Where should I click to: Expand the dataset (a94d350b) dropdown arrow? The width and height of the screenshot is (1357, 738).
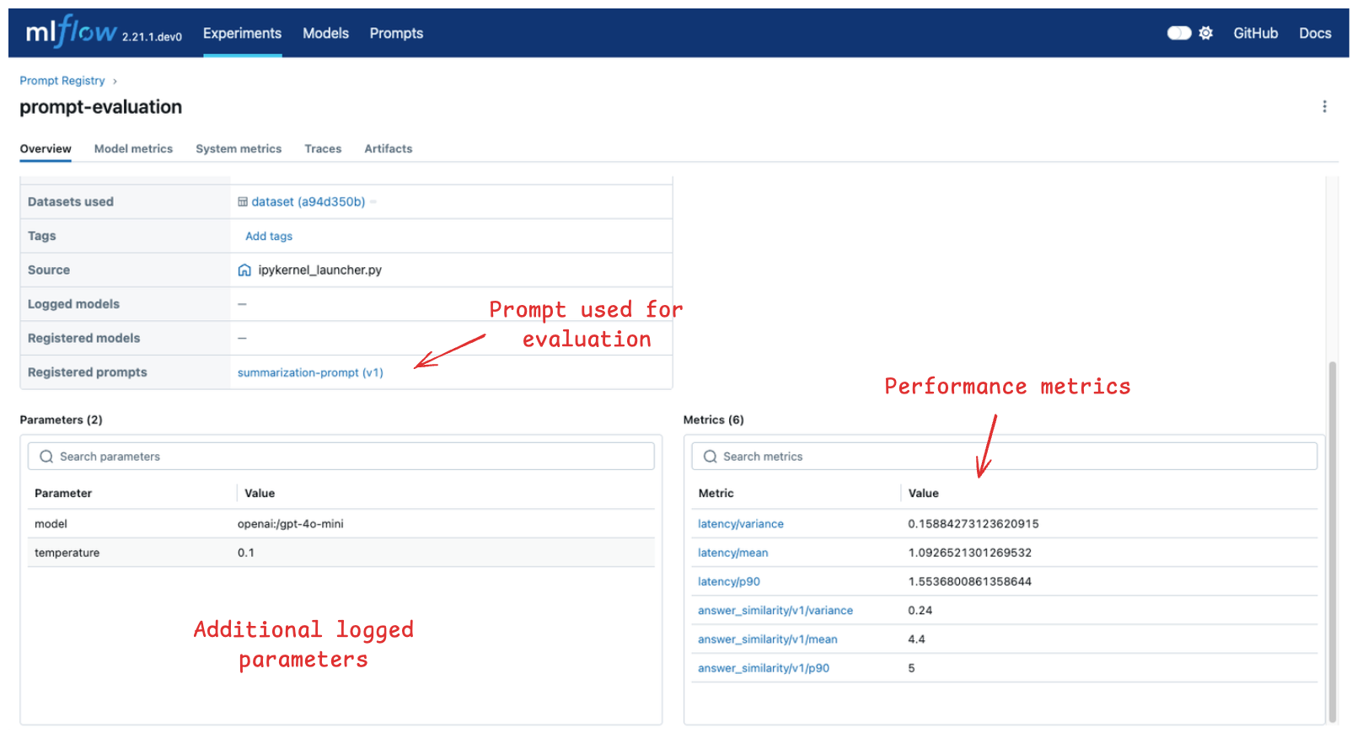tap(373, 202)
